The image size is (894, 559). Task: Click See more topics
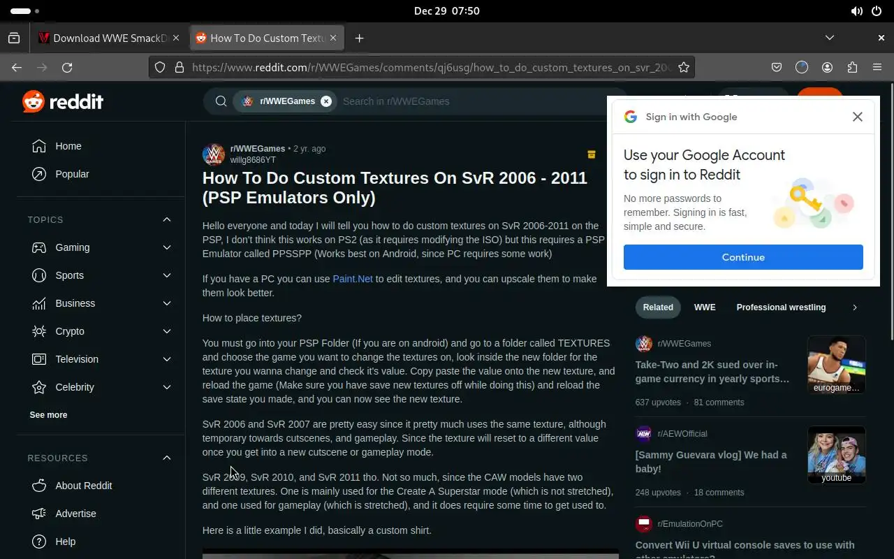[48, 415]
